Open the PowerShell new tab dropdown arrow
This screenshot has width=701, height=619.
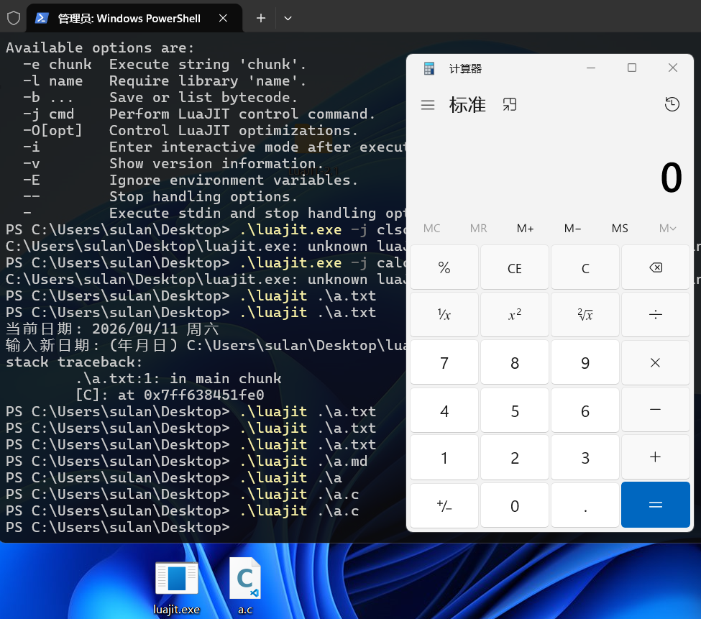click(x=288, y=18)
